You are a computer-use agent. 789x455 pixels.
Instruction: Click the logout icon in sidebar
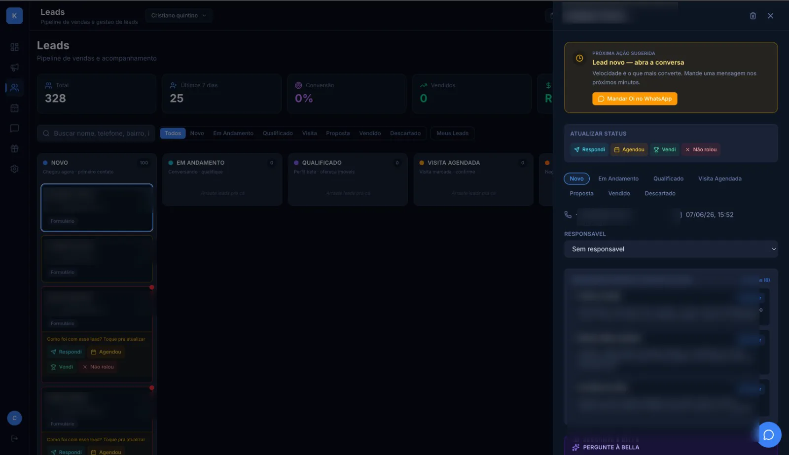click(x=14, y=438)
